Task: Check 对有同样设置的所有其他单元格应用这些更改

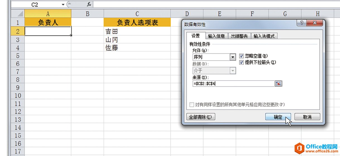Action: pyautogui.click(x=192, y=105)
